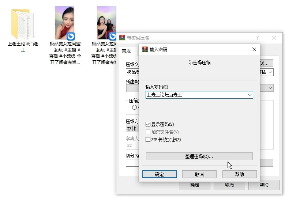Switch to the 常规 tab
Screen dimensions: 285x197
[x=126, y=51]
